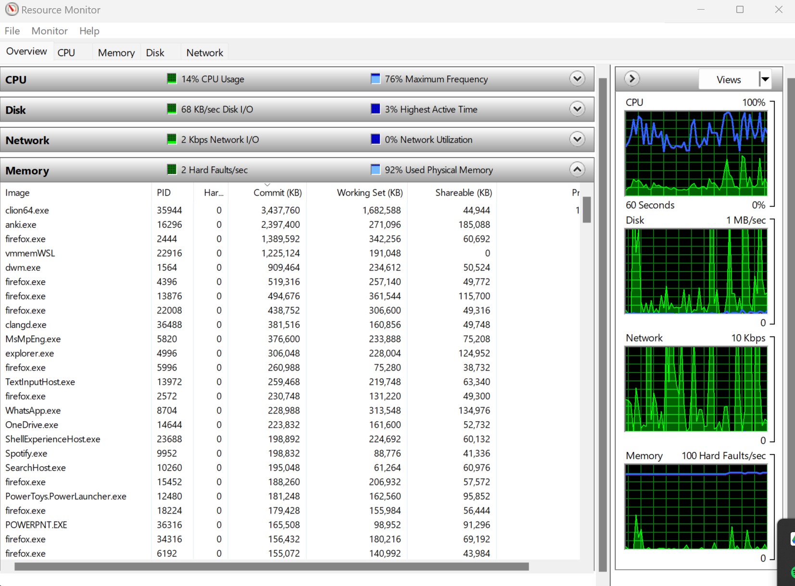This screenshot has width=795, height=586.
Task: Switch to the Network tab
Action: click(205, 52)
